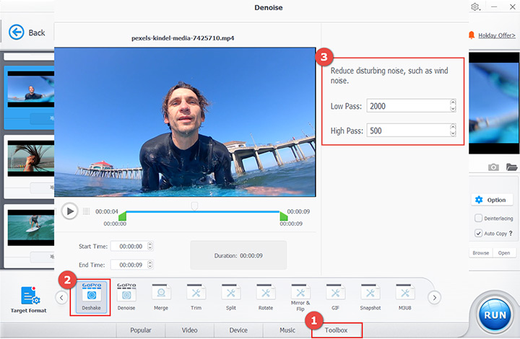Toggle the Auto Copy checkbox
Screen dimensions: 520x339
(x=478, y=234)
